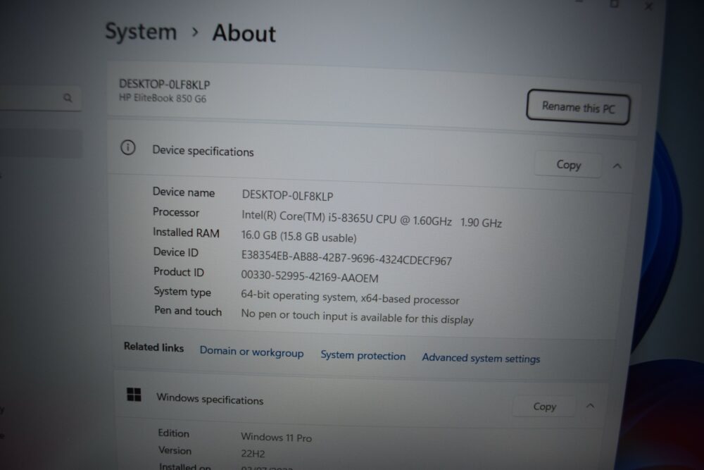Open the Domain or workgroup link

pyautogui.click(x=251, y=352)
